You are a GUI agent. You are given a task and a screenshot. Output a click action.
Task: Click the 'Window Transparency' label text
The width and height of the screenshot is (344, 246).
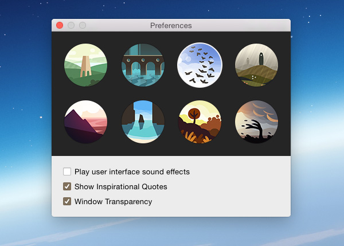pyautogui.click(x=113, y=201)
